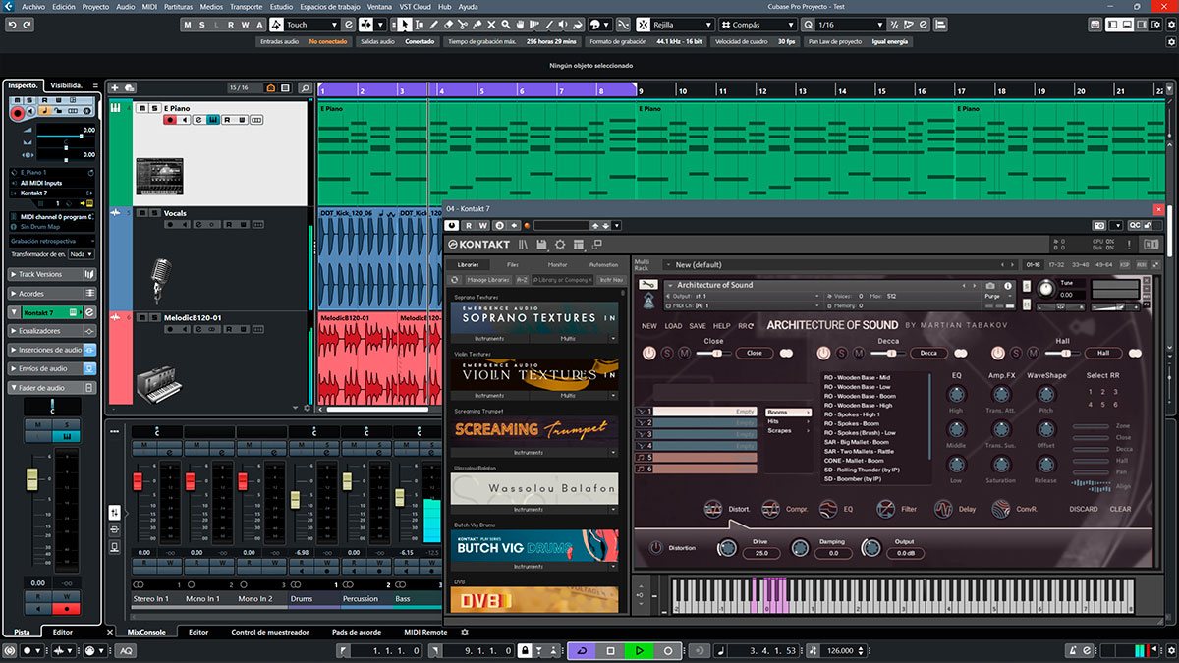Toggle the Hall mic power button

(998, 353)
